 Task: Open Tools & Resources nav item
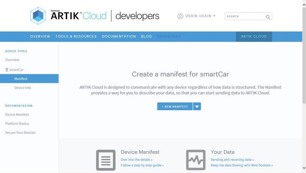click(76, 36)
